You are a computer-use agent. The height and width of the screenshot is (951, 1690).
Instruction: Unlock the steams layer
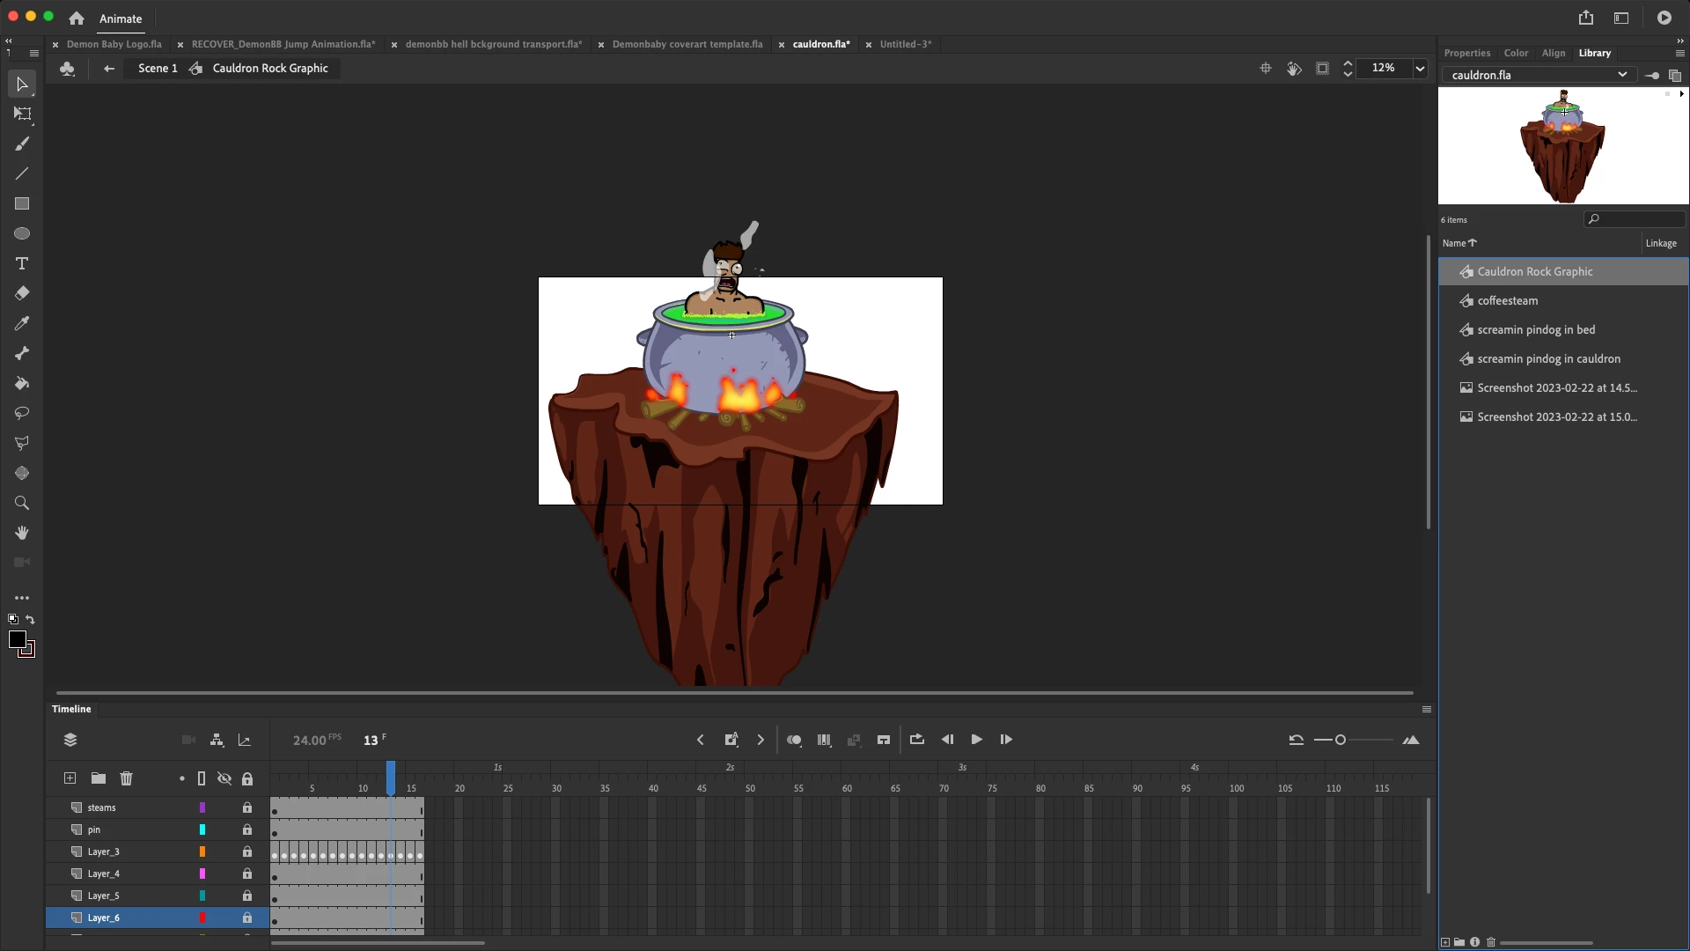[247, 807]
